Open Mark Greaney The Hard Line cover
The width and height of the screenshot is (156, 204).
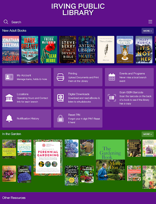(x=30, y=49)
